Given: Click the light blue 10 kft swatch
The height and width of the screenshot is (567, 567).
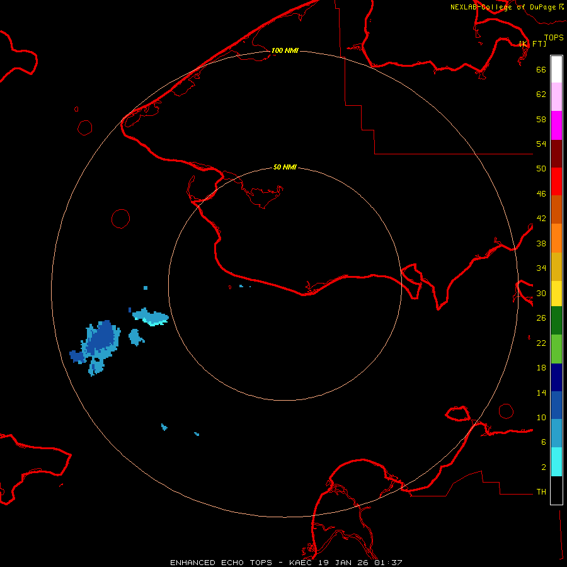Looking at the screenshot, I should click(556, 433).
